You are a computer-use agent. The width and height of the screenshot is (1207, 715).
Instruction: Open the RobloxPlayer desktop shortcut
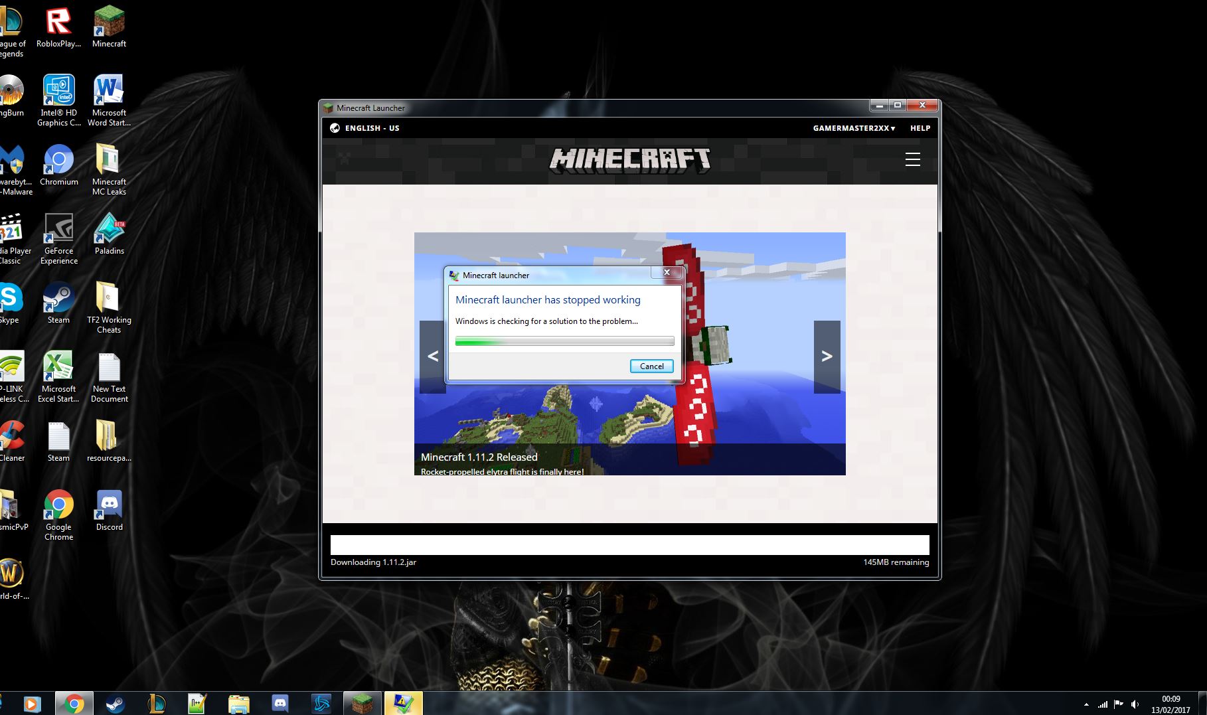[x=58, y=27]
